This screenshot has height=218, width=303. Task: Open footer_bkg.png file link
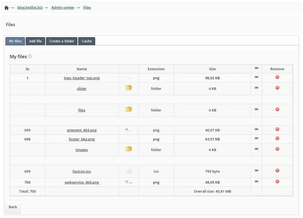[x=82, y=139]
